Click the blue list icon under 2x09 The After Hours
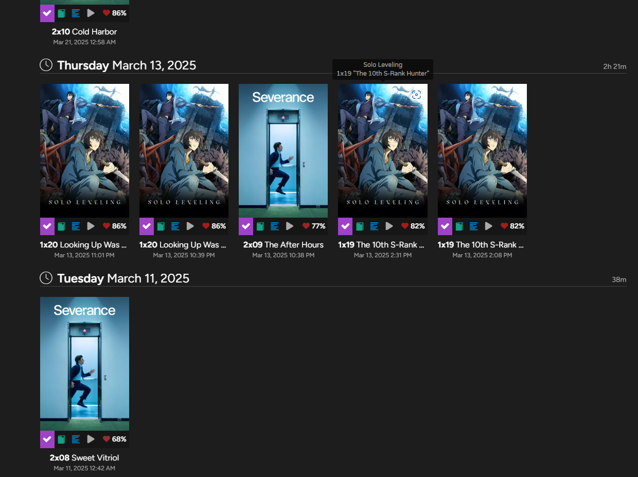 (274, 226)
